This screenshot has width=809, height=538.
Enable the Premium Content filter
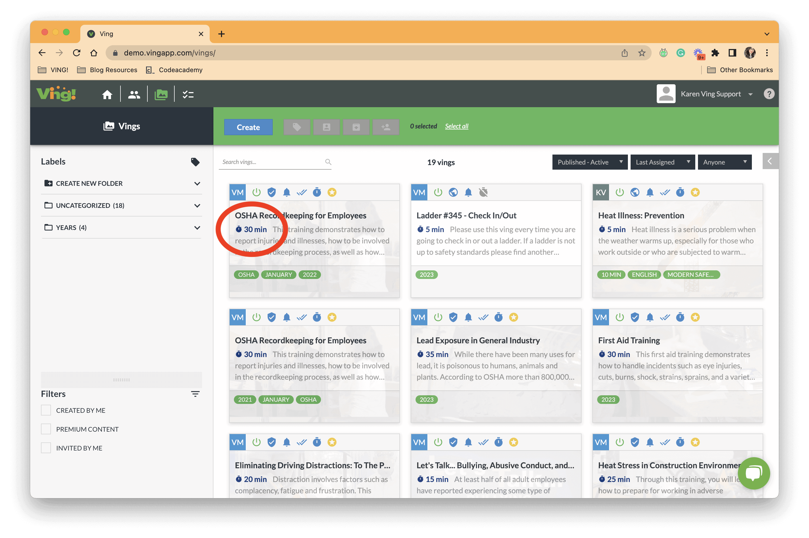pyautogui.click(x=46, y=429)
